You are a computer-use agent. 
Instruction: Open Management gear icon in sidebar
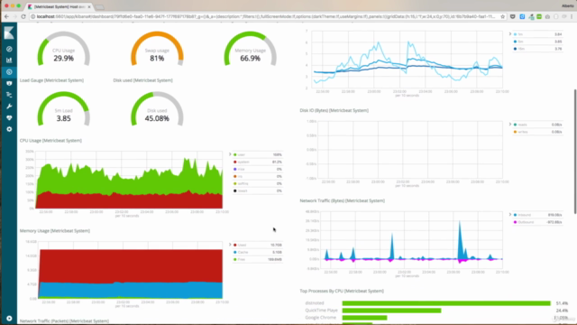coord(9,129)
